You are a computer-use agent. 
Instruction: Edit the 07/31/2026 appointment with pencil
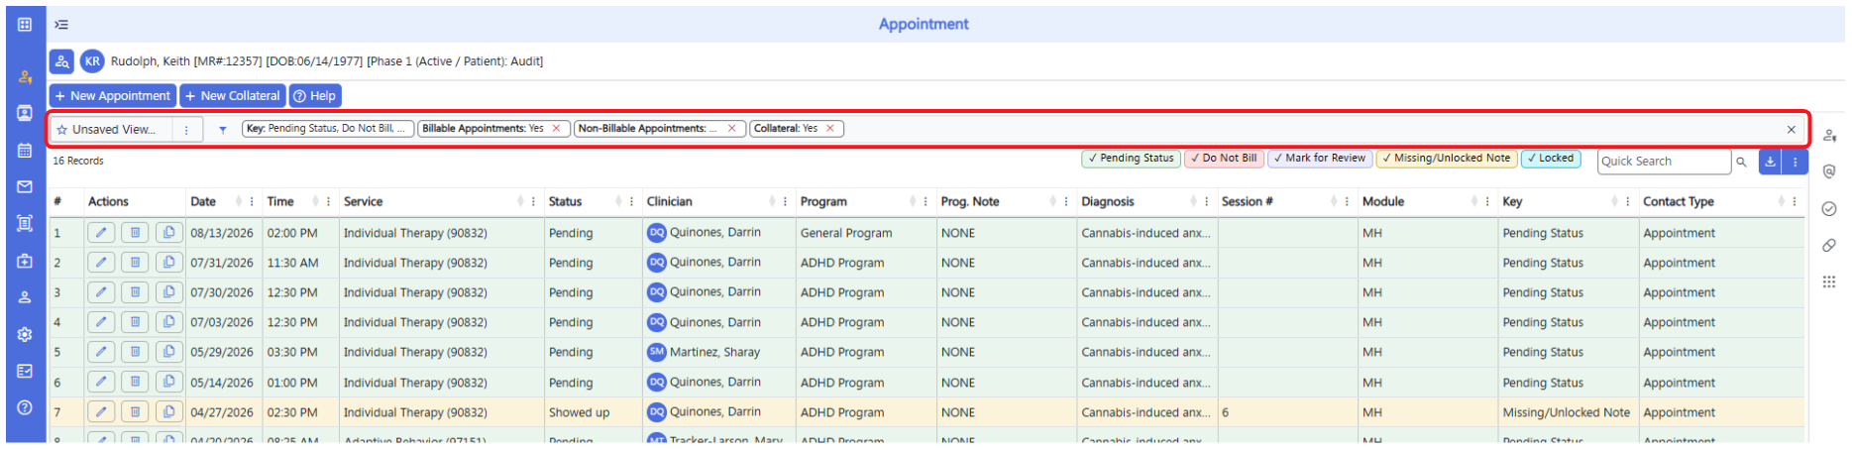pyautogui.click(x=101, y=263)
